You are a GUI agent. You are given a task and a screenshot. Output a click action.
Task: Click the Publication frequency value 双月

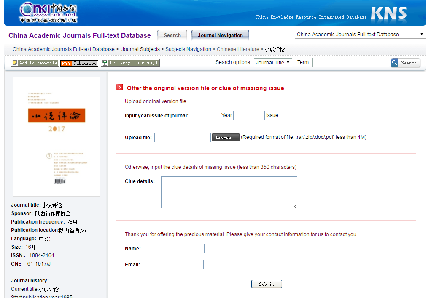tap(72, 222)
